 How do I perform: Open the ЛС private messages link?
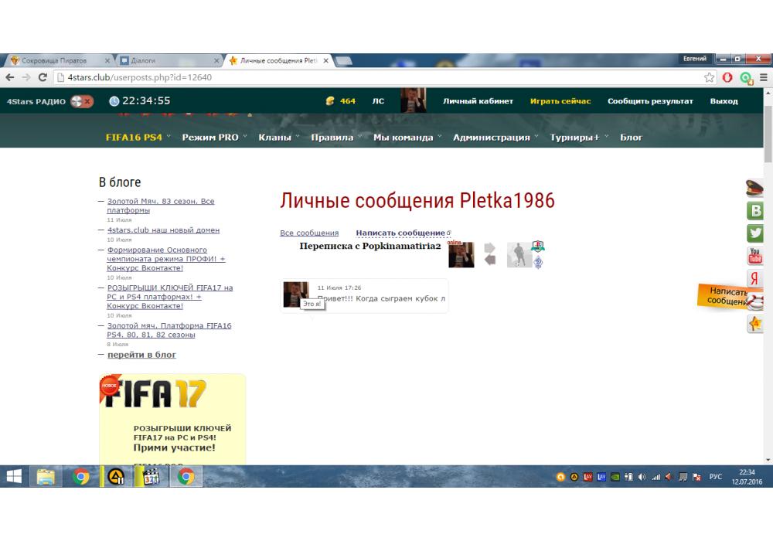pyautogui.click(x=378, y=101)
